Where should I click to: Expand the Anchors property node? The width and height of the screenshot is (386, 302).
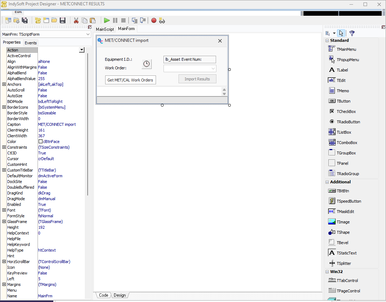pyautogui.click(x=4, y=84)
